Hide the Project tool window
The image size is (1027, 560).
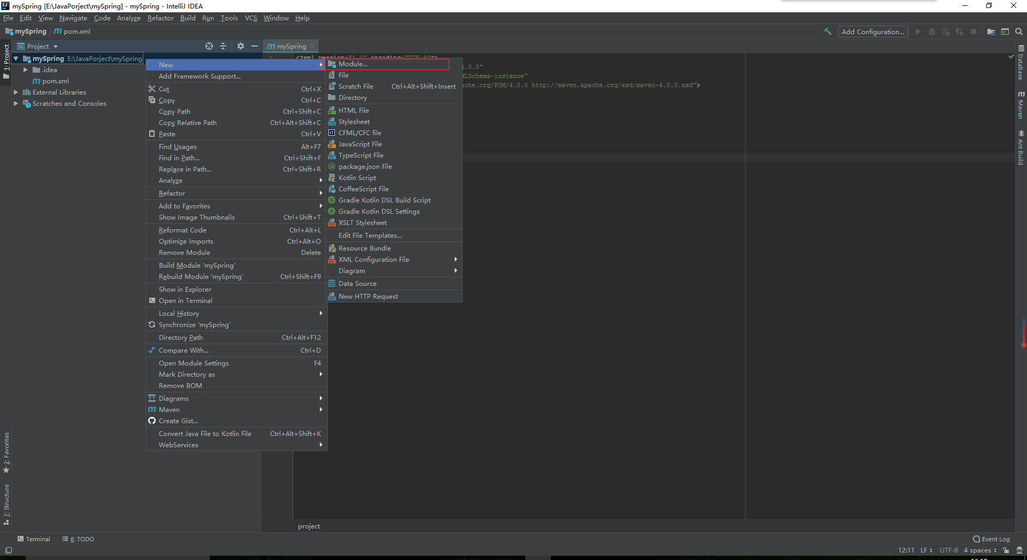(x=255, y=46)
